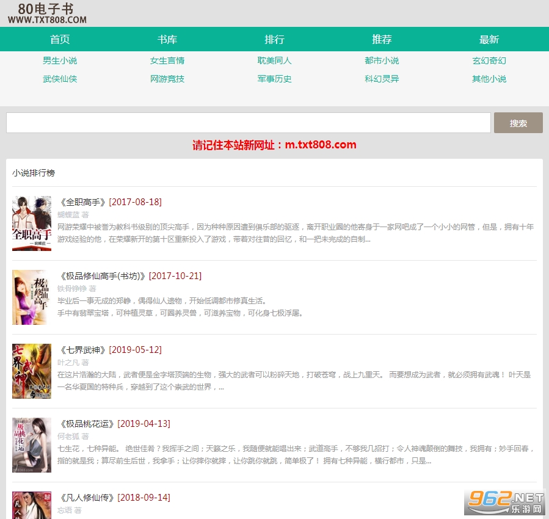Click author name 蝴蝶蓝 著
Screen dimensions: 549x519
pos(73,214)
